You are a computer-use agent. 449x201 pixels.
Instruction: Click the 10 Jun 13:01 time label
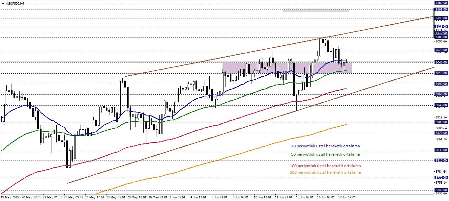click(x=263, y=197)
